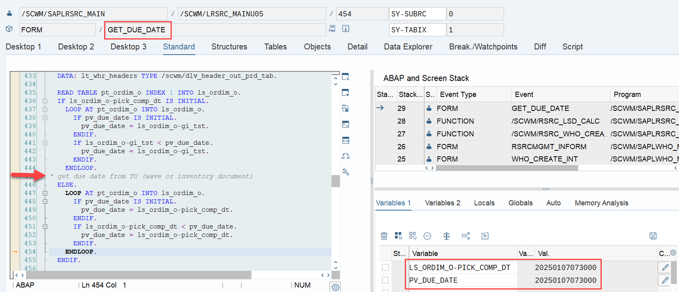Click the pencil edit icon for PV_DUE_DATE
Image resolution: width=679 pixels, height=292 pixels.
point(665,280)
